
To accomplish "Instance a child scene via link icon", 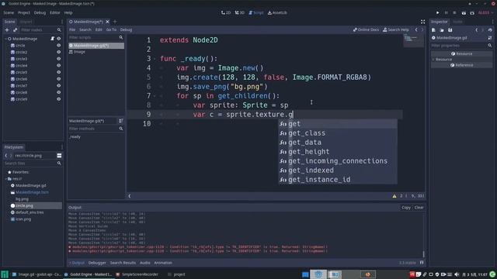I will pyautogui.click(x=16, y=29).
